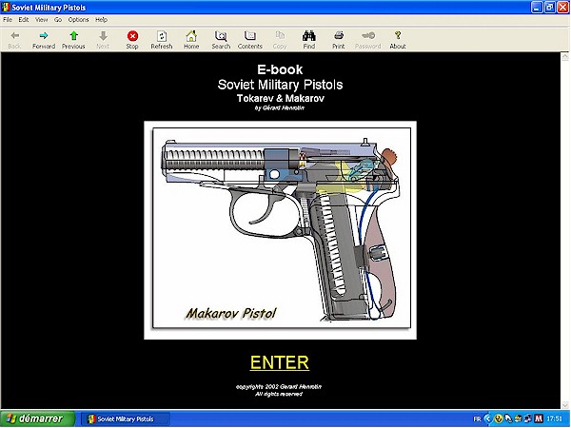
Task: Click the network computers tray icon
Action: click(x=528, y=418)
